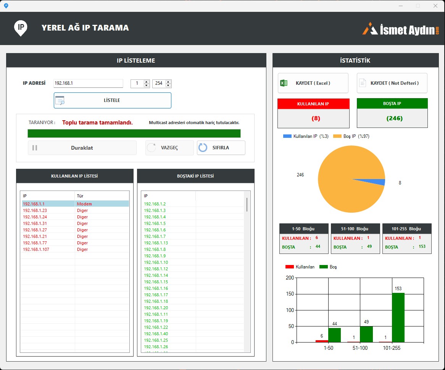The width and height of the screenshot is (445, 370).
Task: Click the IP location pin logo
Action: (x=21, y=28)
